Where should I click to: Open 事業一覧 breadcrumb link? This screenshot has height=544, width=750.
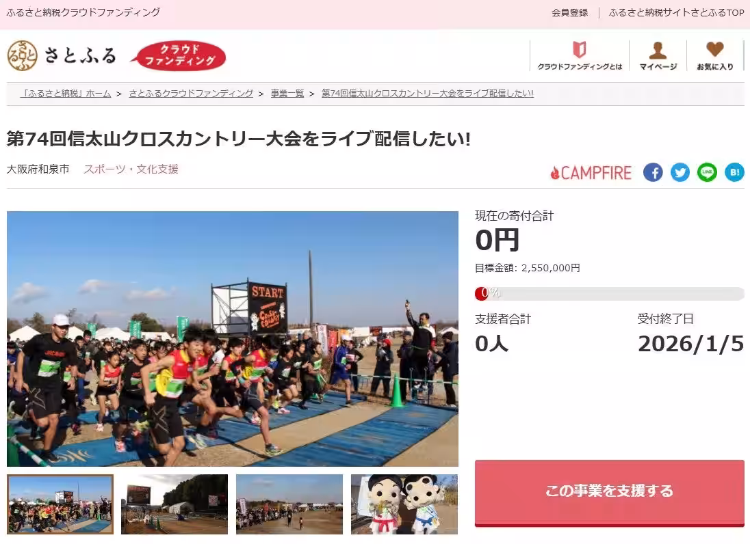[287, 94]
